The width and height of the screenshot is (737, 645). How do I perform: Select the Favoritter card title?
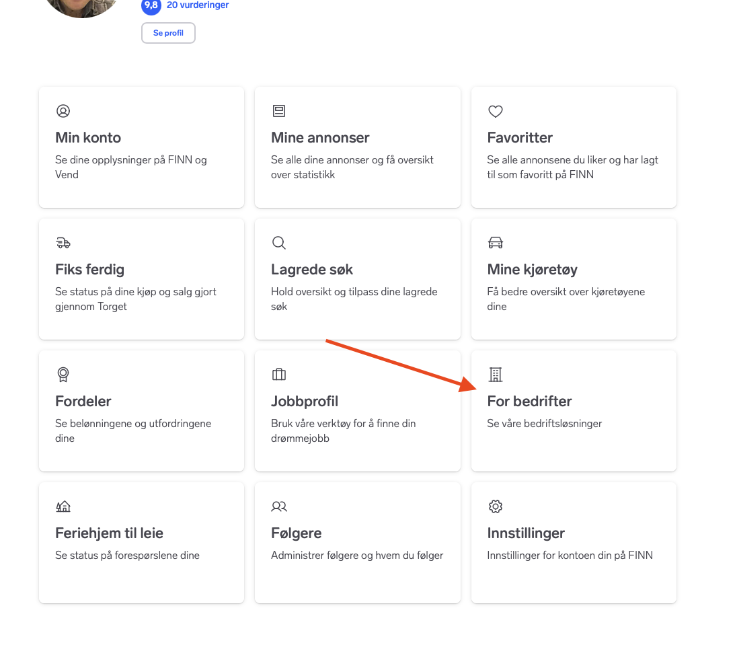click(x=520, y=137)
